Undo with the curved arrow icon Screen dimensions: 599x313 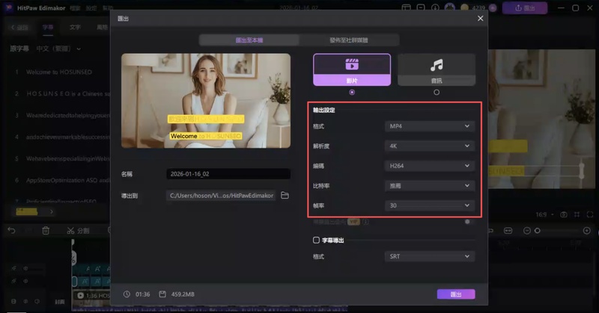pos(11,231)
